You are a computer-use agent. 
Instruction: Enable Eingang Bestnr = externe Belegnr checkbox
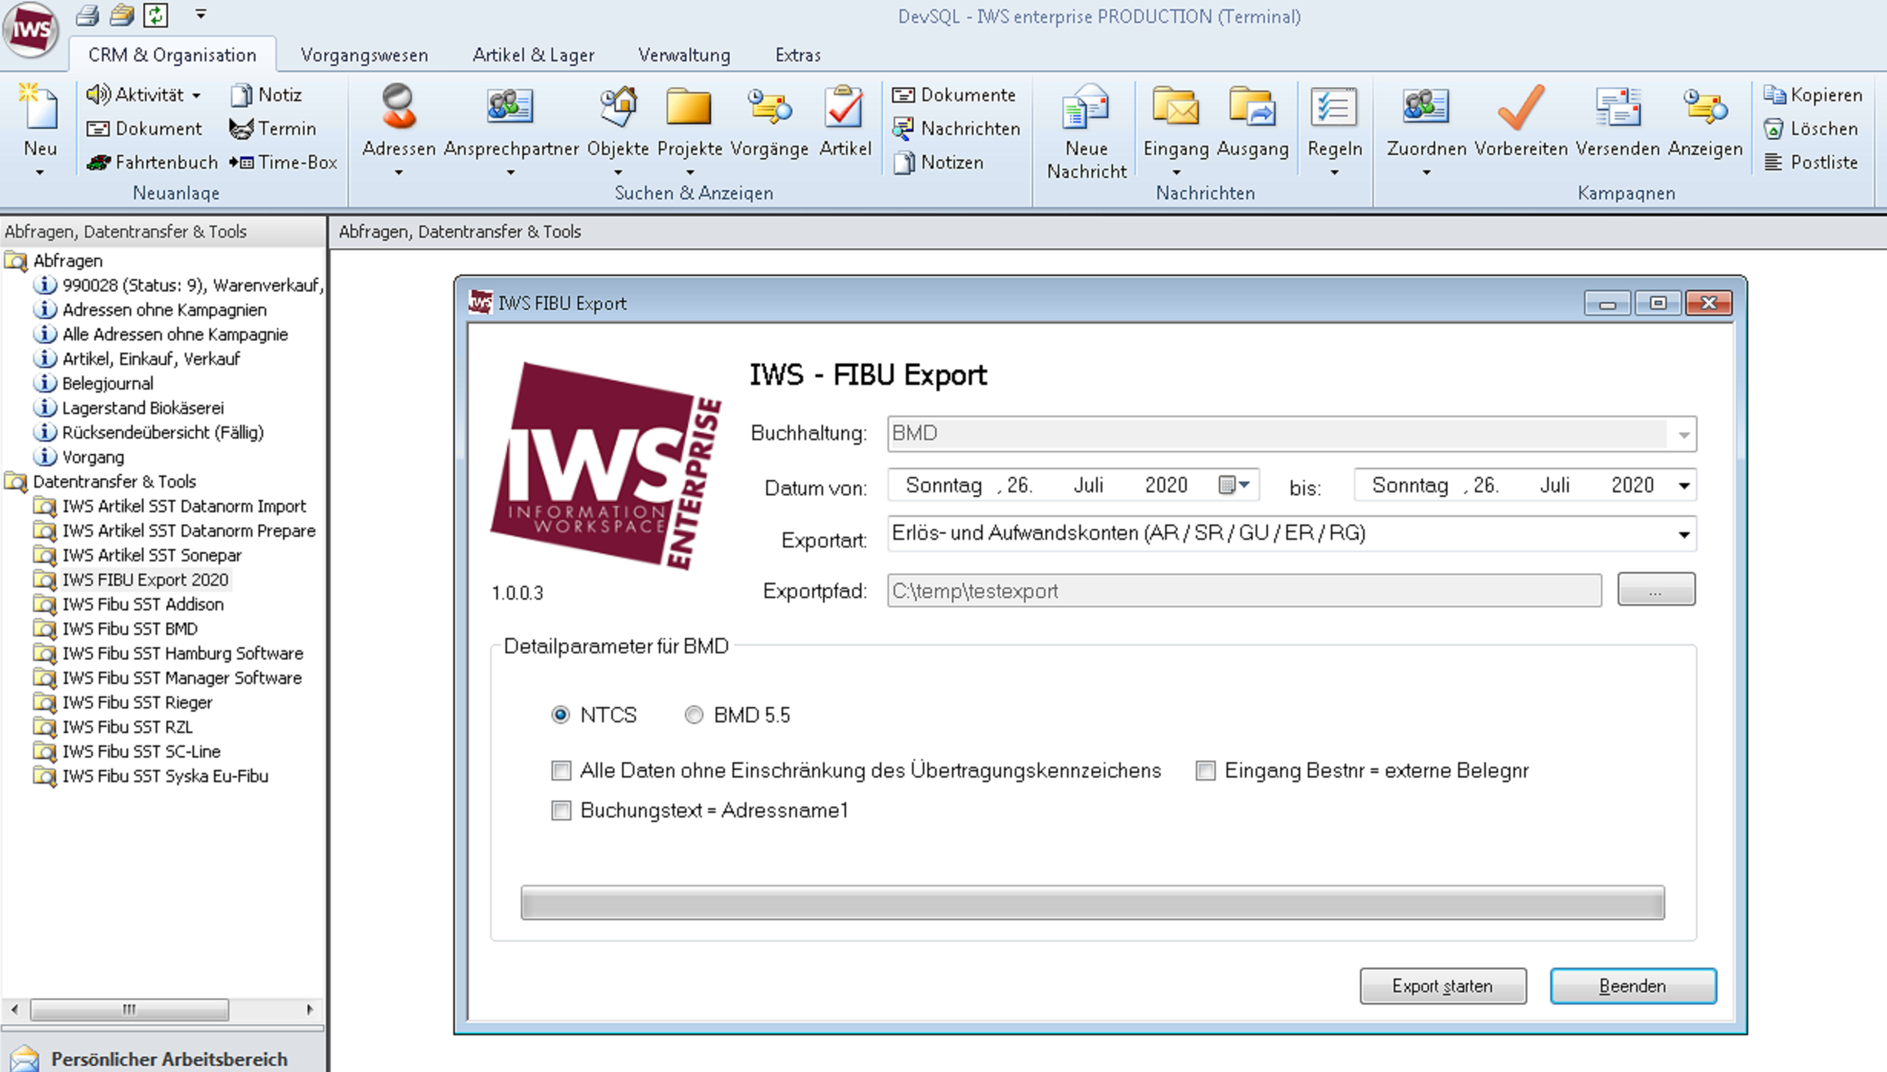[x=1206, y=771]
